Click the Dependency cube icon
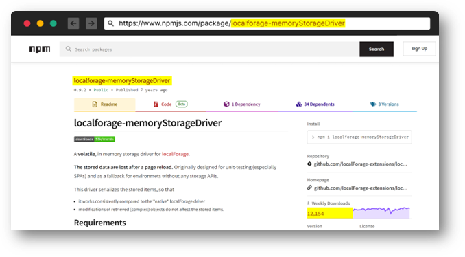This screenshot has width=465, height=257. click(226, 104)
